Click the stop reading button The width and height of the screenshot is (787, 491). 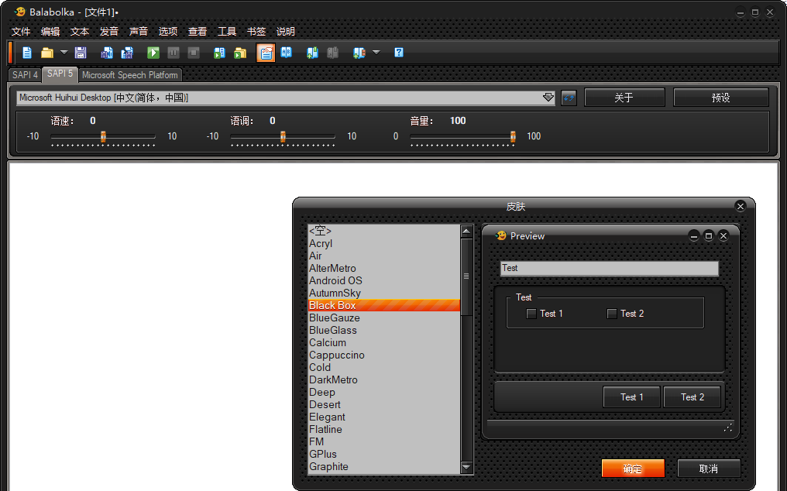[194, 52]
